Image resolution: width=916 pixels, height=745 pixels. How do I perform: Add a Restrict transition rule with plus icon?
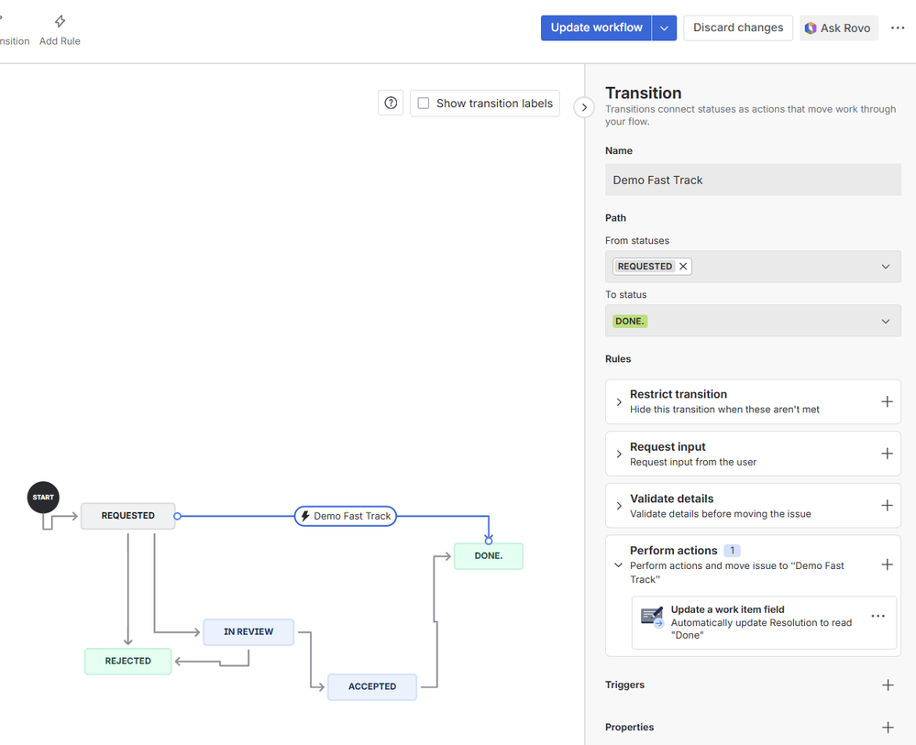887,401
